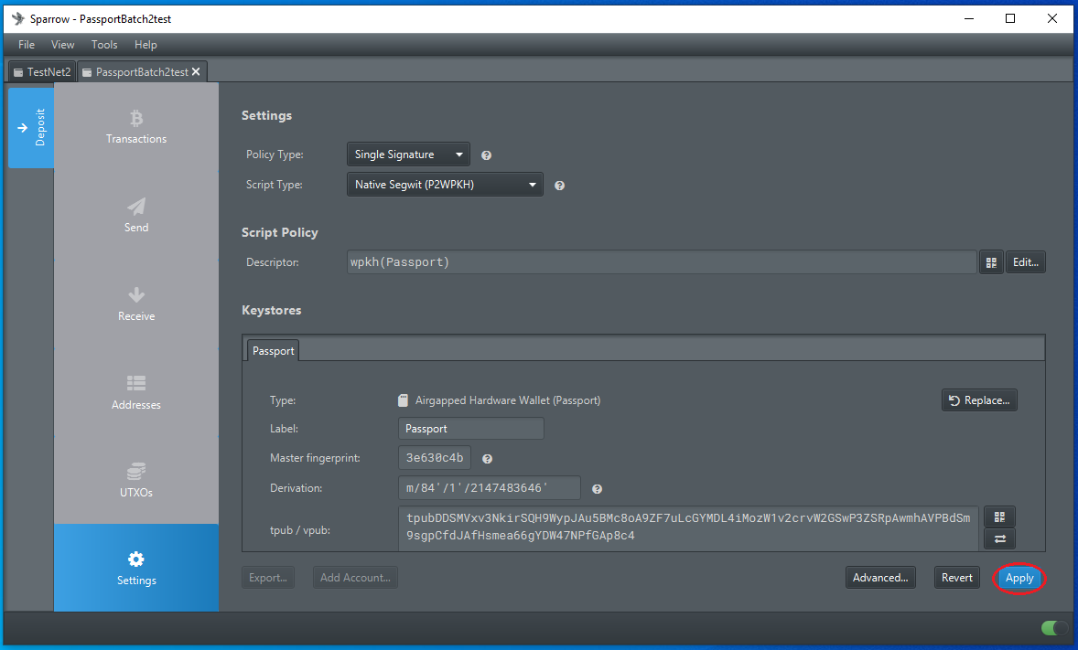The width and height of the screenshot is (1078, 650).
Task: Click the Derivation path field
Action: pyautogui.click(x=490, y=488)
